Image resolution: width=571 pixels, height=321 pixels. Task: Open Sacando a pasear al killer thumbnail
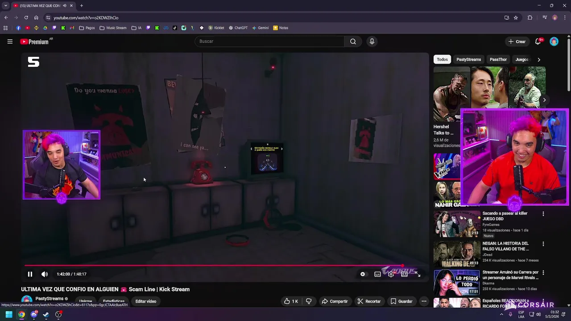pos(456,223)
